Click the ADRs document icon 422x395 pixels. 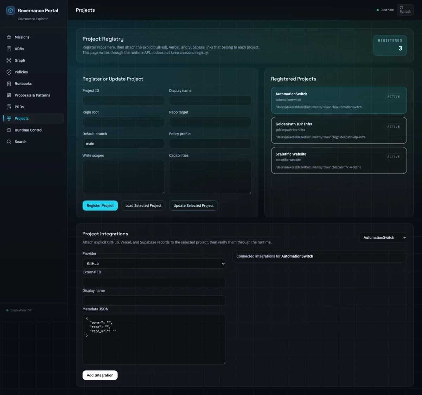[x=9, y=49]
